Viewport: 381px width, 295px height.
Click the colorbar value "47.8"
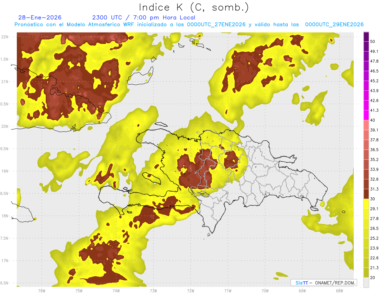click(x=374, y=61)
